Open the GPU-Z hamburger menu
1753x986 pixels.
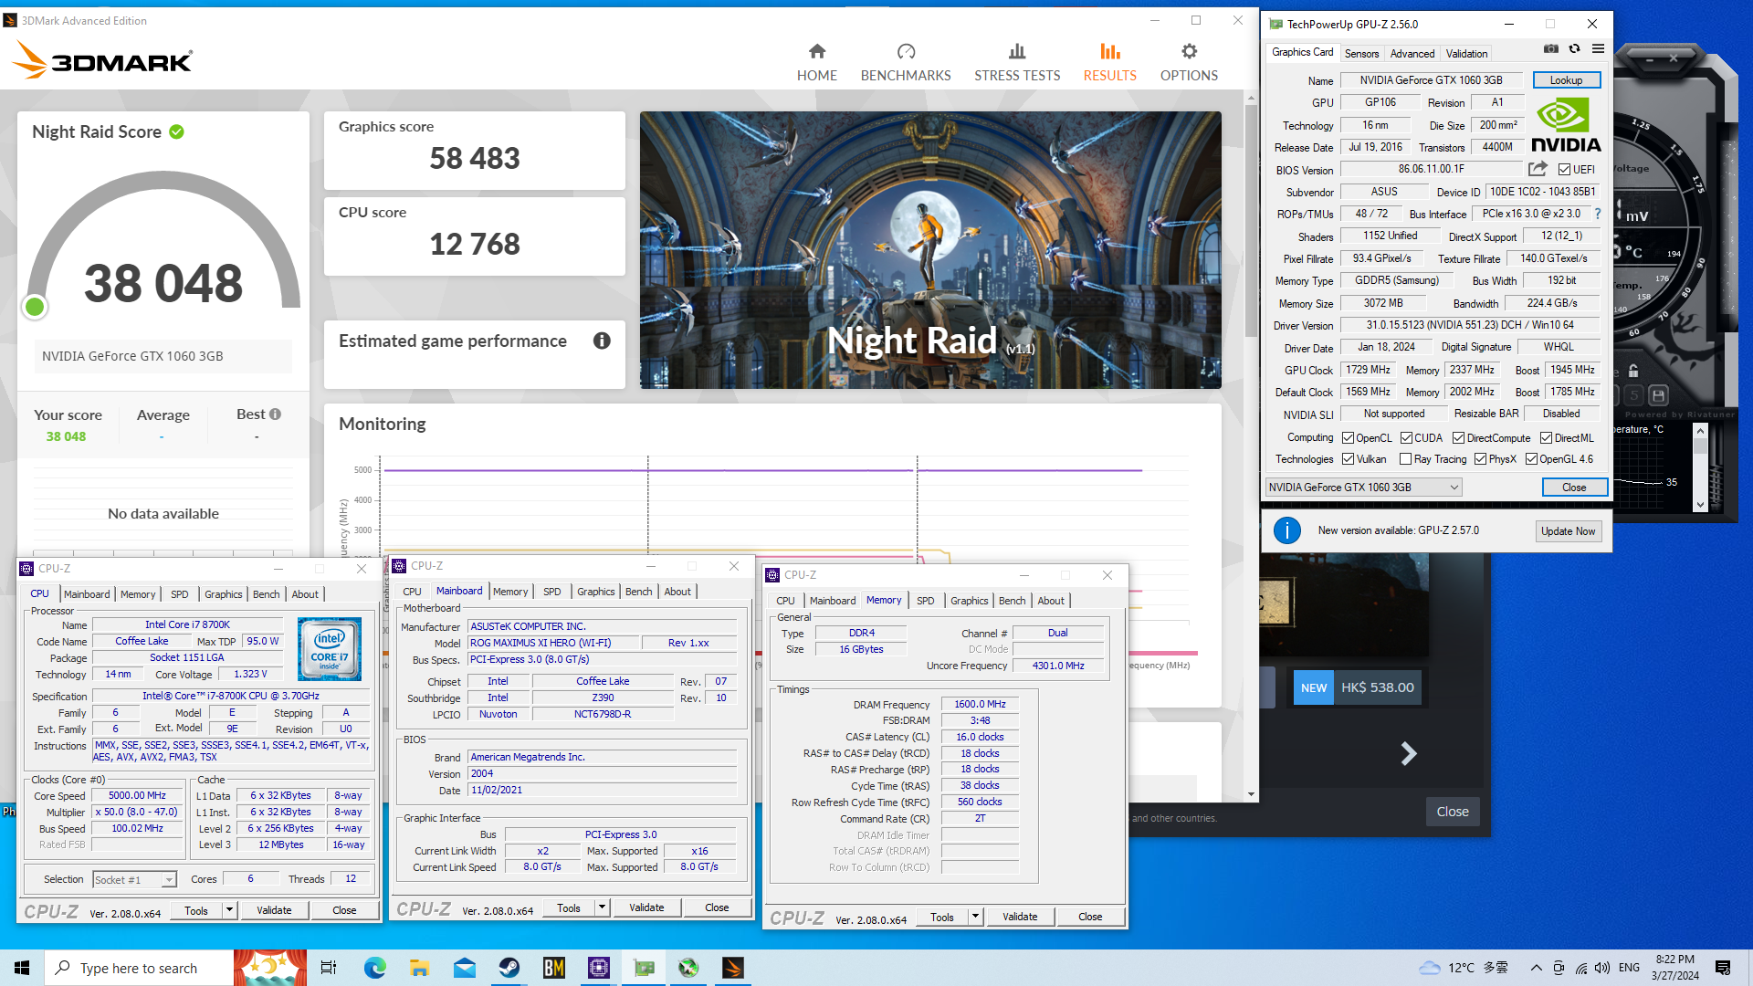1598,48
